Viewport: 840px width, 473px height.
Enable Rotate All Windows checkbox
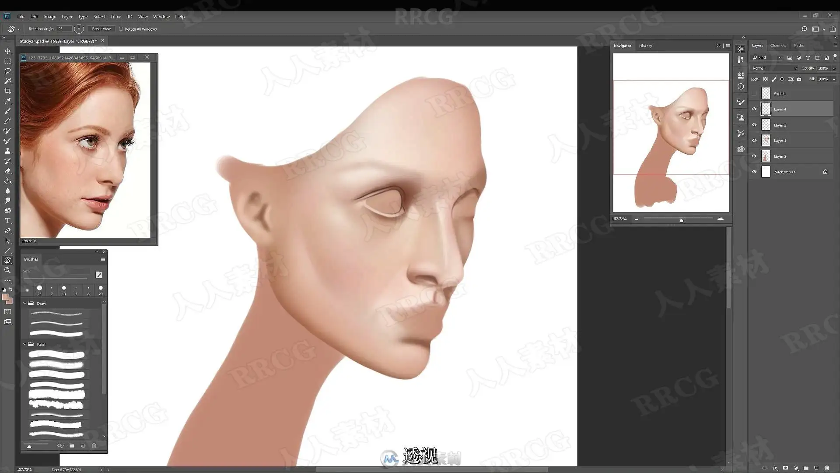click(x=121, y=29)
